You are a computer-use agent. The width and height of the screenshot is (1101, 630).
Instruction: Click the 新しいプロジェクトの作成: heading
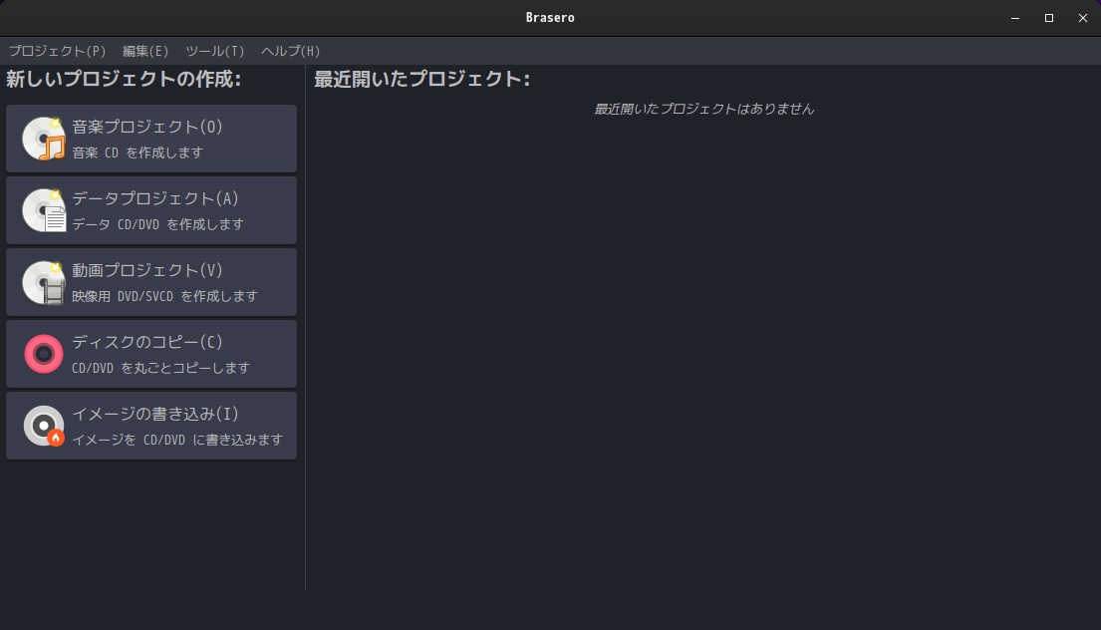(124, 79)
